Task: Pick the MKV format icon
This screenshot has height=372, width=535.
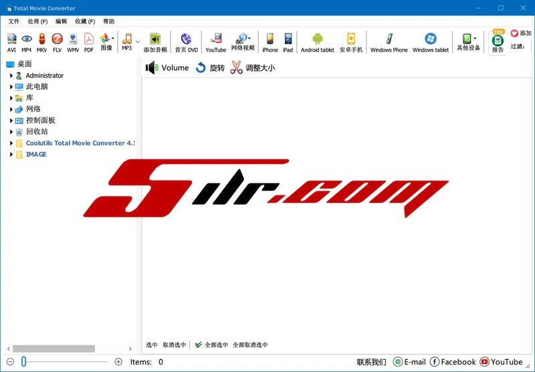Action: tap(41, 43)
